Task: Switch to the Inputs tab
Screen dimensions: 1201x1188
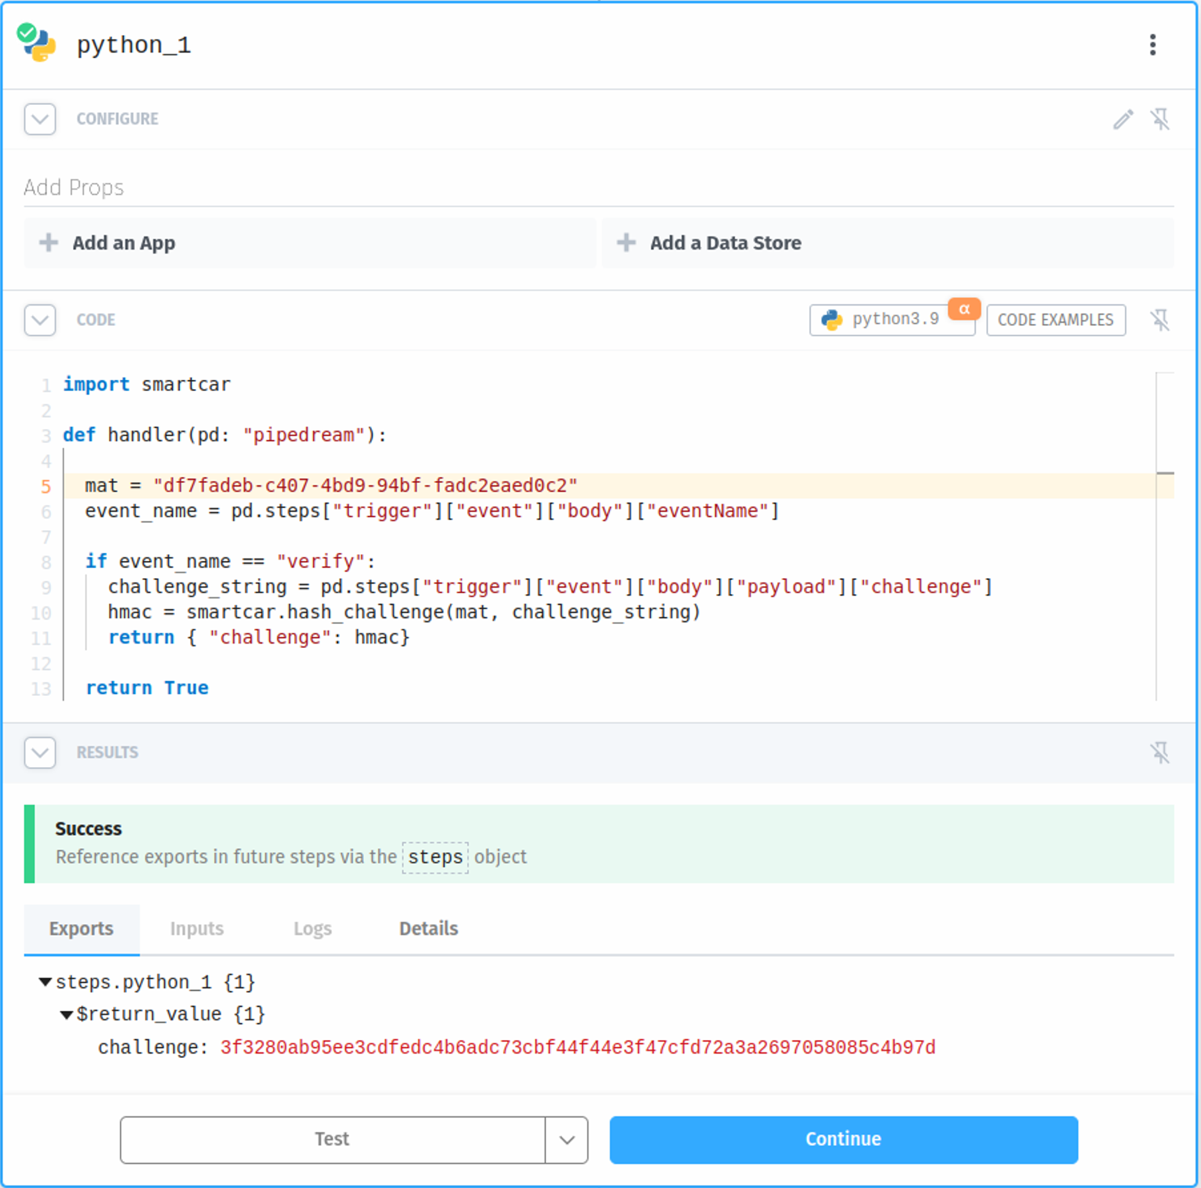Action: tap(196, 929)
